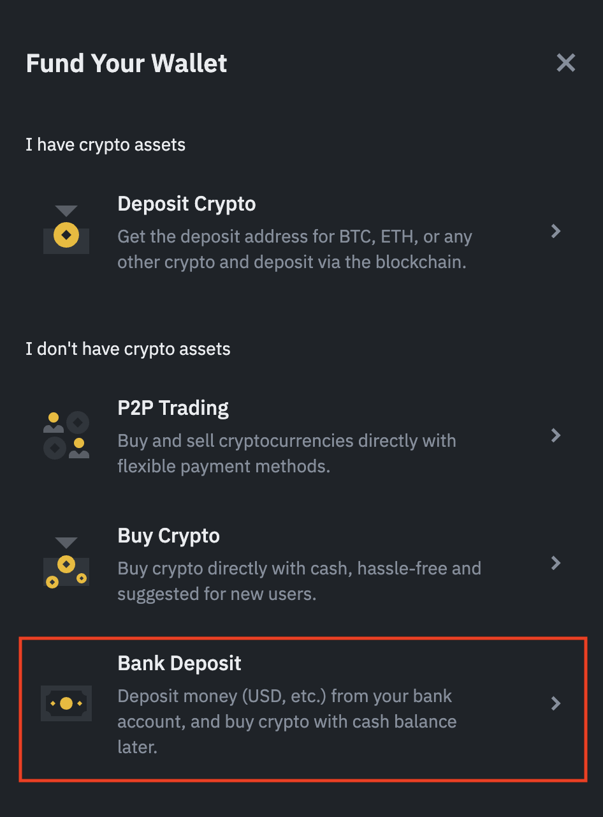This screenshot has width=603, height=817.
Task: Click the Deposit Crypto coin icon
Action: 66,230
